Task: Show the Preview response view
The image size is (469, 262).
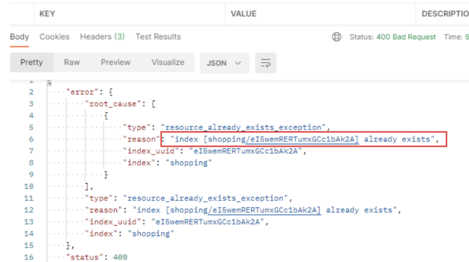Action: (115, 63)
